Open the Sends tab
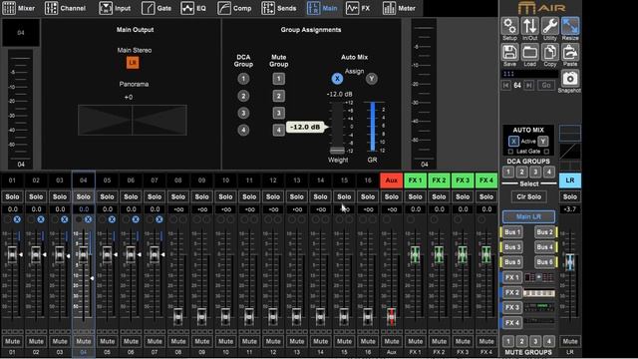Image resolution: width=638 pixels, height=359 pixels. [x=279, y=8]
